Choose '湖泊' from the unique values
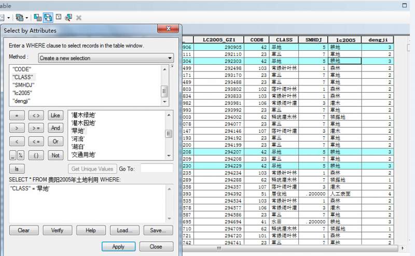Screen dimensions: 415x256 coord(78,147)
